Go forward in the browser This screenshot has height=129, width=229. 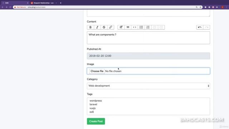[x=6, y=7]
